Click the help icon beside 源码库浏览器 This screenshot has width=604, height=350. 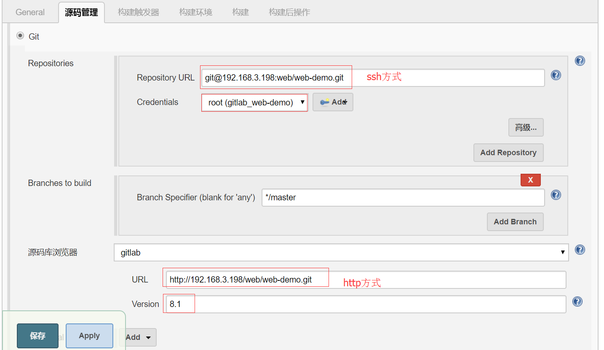tap(580, 250)
